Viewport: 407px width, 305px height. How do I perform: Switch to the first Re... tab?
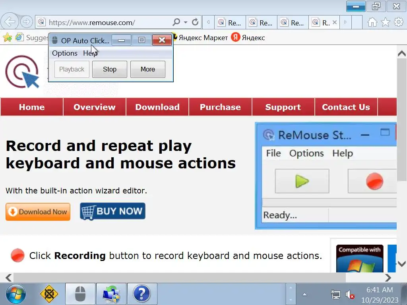230,23
